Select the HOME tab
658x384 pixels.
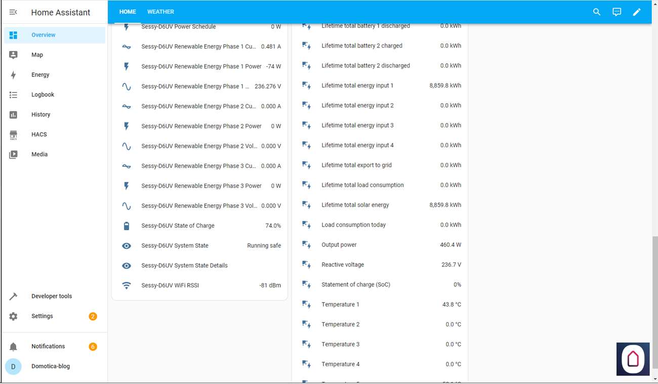pos(128,12)
